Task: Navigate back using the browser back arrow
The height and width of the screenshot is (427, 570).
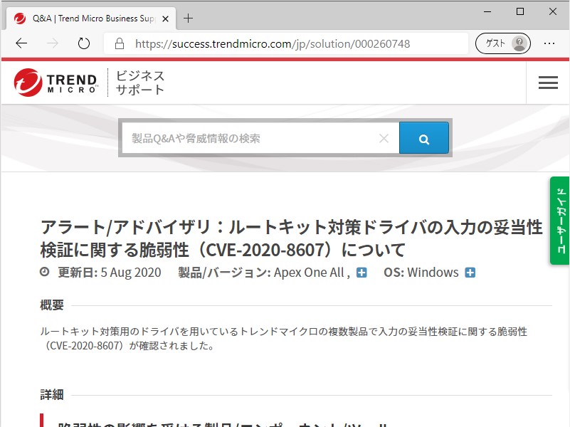Action: (x=21, y=43)
